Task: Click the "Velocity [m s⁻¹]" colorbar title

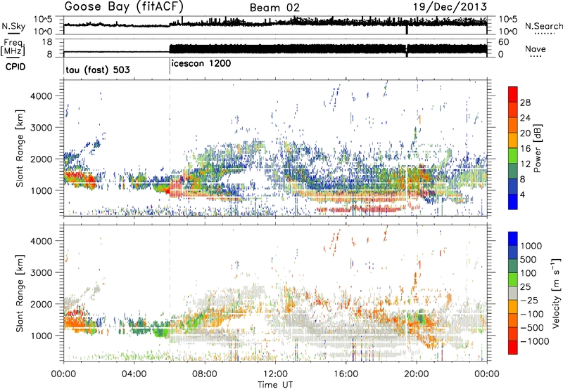Action: tap(556, 293)
